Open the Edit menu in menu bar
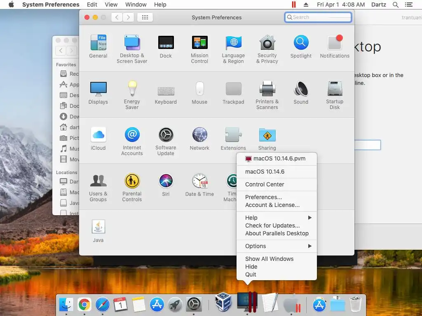The image size is (422, 316). [92, 5]
